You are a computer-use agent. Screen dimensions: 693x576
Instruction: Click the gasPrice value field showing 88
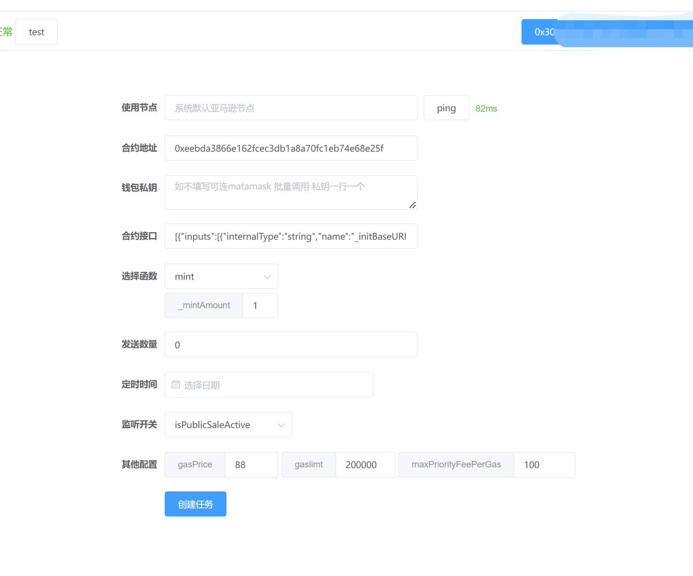point(252,464)
